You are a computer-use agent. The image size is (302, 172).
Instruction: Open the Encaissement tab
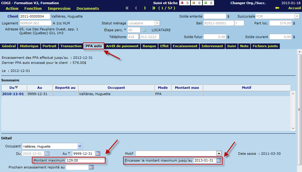point(185,46)
